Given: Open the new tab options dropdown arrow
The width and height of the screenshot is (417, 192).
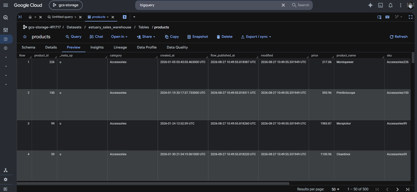Looking at the screenshot, I should pyautogui.click(x=134, y=17).
